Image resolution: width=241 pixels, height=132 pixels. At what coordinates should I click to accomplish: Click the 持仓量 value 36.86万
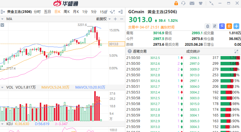[x=235, y=39]
